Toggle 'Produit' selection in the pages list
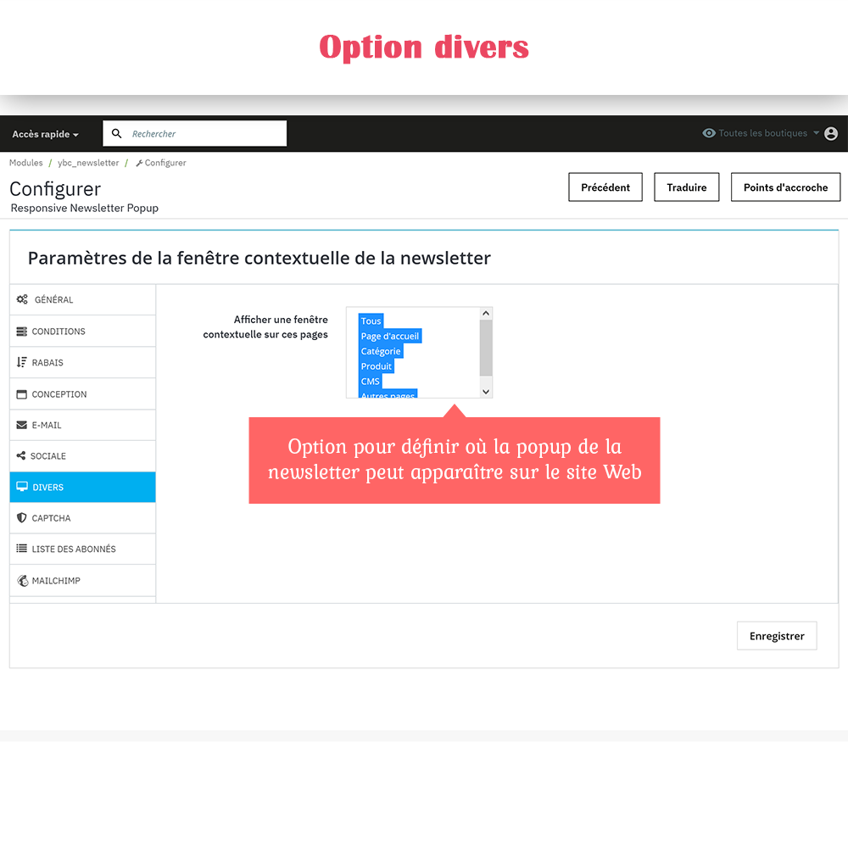This screenshot has width=848, height=848. (x=377, y=365)
